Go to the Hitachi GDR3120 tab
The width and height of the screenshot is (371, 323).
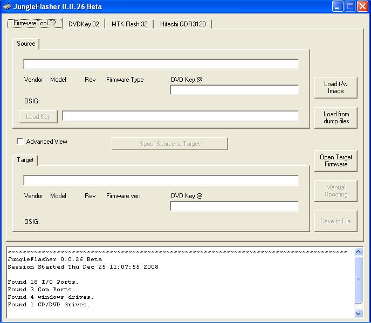183,24
